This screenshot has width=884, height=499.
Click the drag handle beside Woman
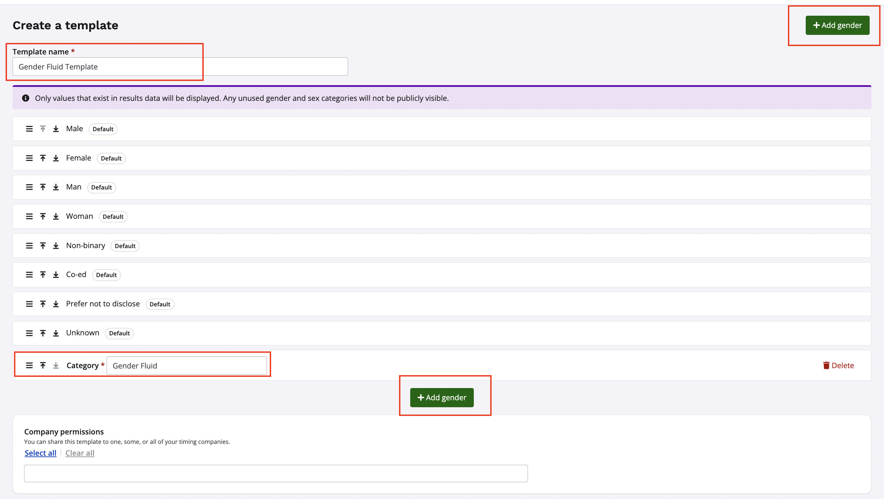tap(29, 216)
